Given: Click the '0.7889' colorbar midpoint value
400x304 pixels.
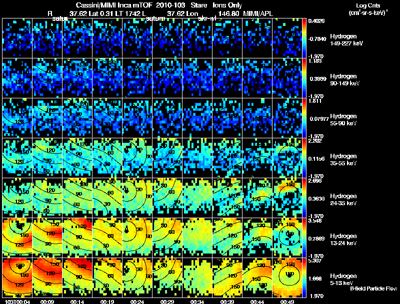Looking at the screenshot, I should (x=316, y=239).
